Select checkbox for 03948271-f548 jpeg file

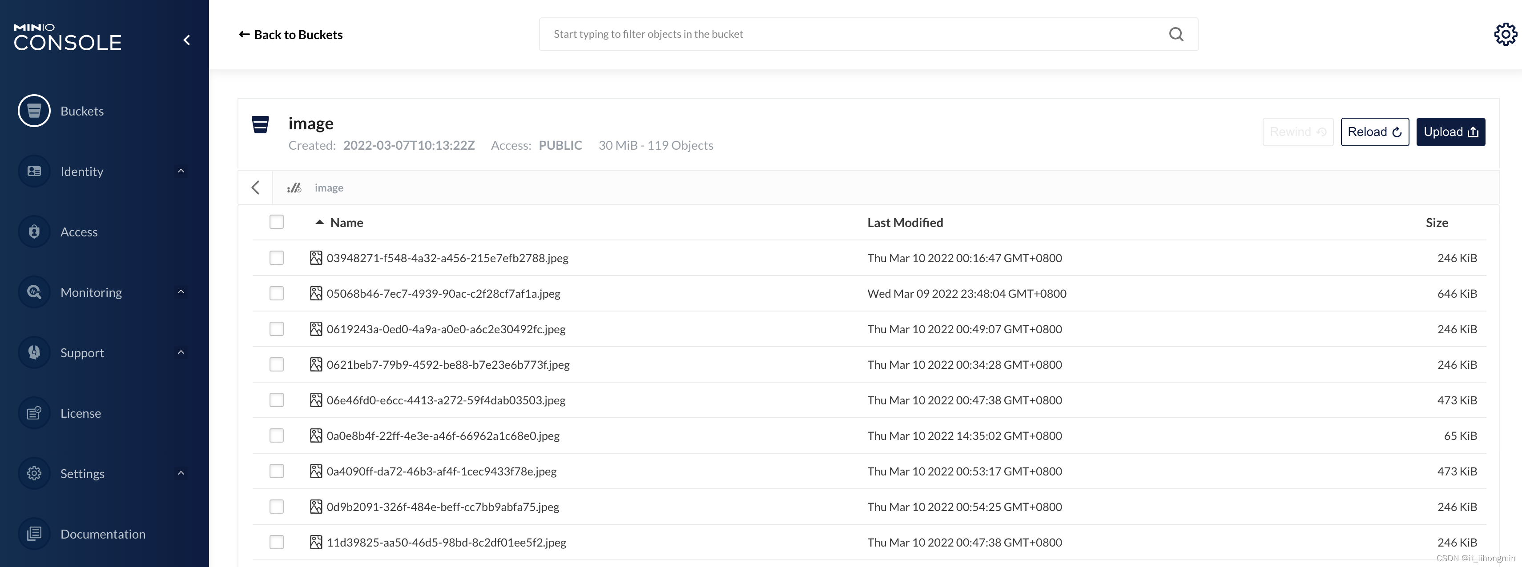(277, 258)
